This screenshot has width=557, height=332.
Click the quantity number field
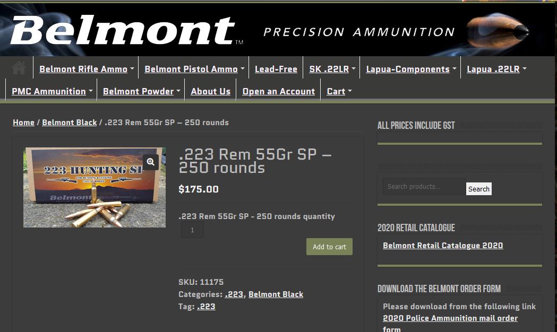pyautogui.click(x=192, y=230)
